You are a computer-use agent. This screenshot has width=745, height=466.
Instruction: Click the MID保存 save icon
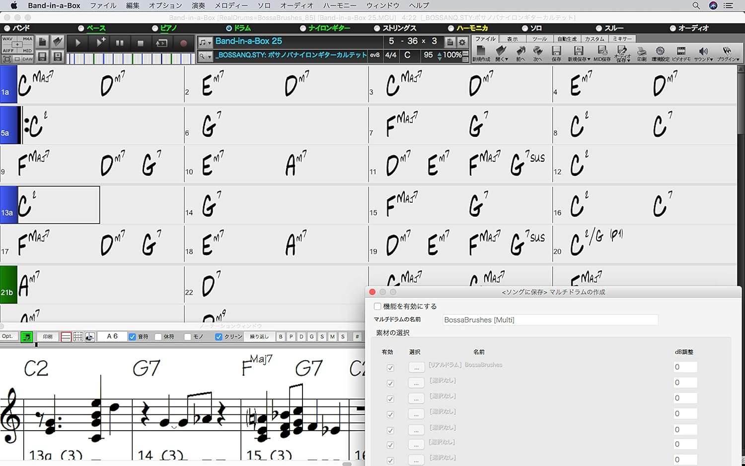tap(602, 53)
